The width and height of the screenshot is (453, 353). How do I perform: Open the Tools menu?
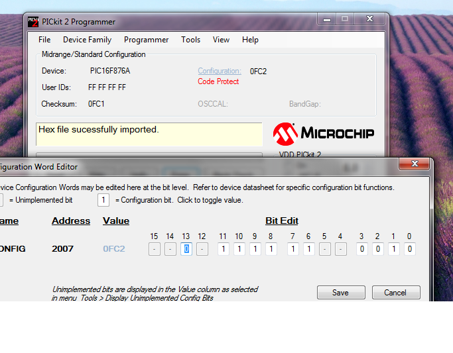[x=190, y=40]
